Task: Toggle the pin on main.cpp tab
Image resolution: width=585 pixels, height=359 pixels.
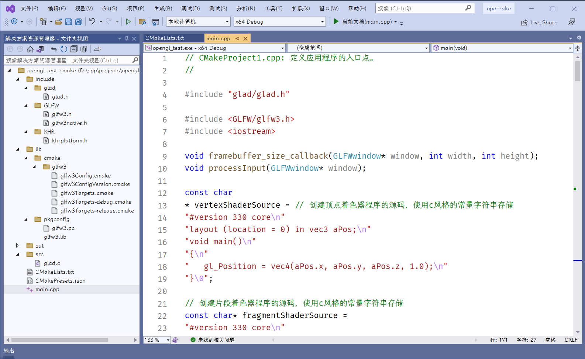Action: [237, 38]
